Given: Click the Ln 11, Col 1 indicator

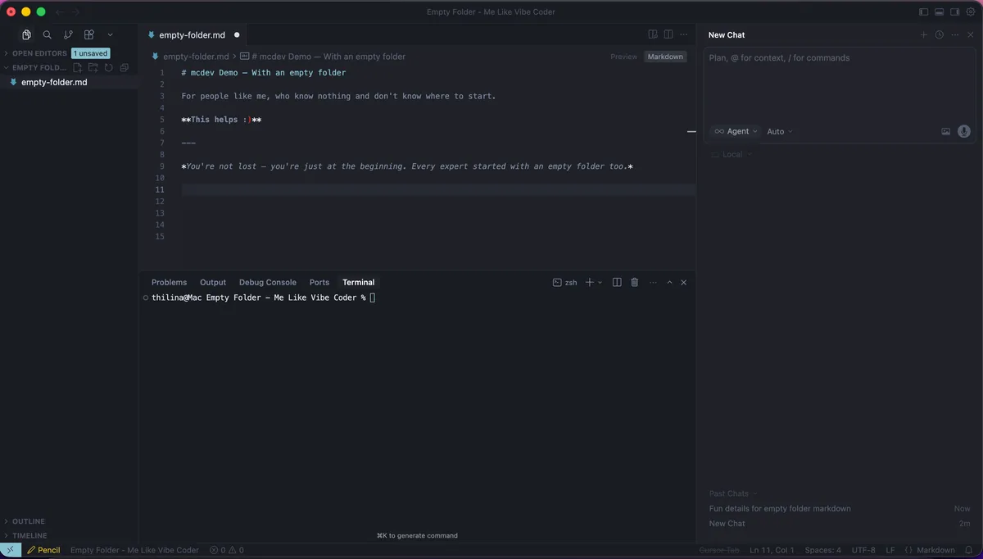Looking at the screenshot, I should pos(772,550).
